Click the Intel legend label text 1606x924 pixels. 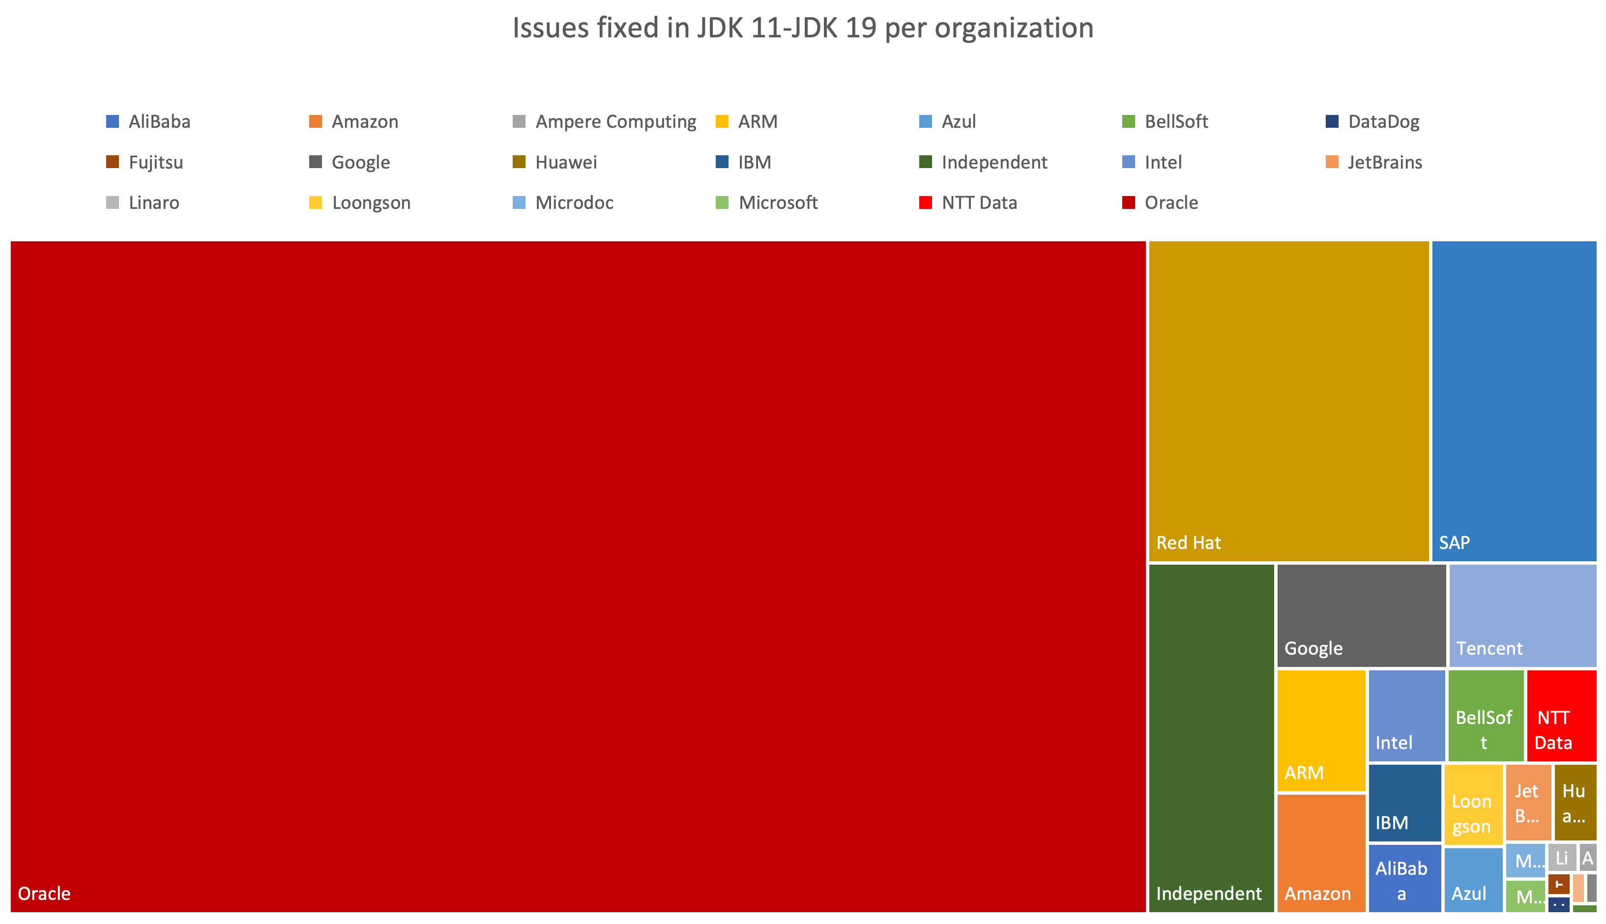(1163, 163)
